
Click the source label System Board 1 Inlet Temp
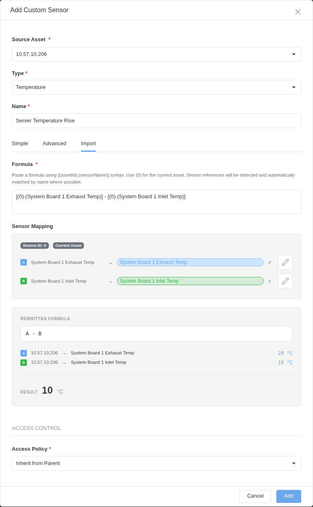click(x=59, y=281)
